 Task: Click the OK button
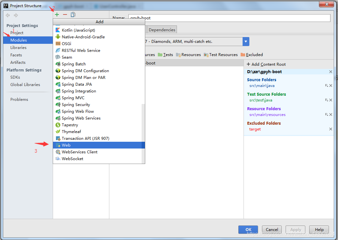tap(248, 229)
